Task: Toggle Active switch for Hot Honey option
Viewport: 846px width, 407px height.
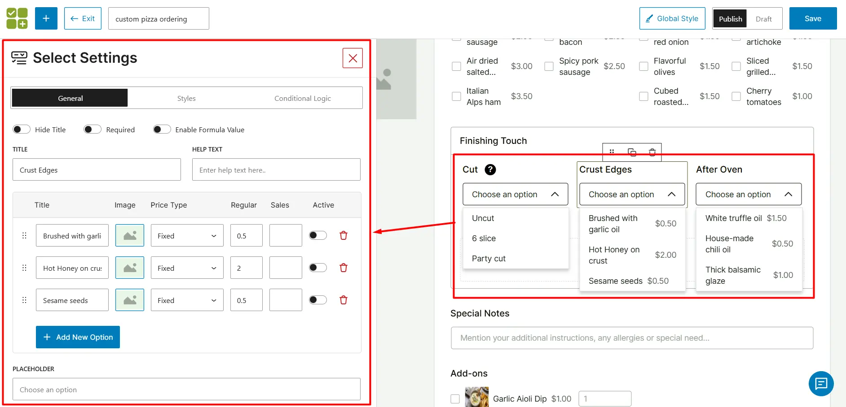Action: coord(317,268)
